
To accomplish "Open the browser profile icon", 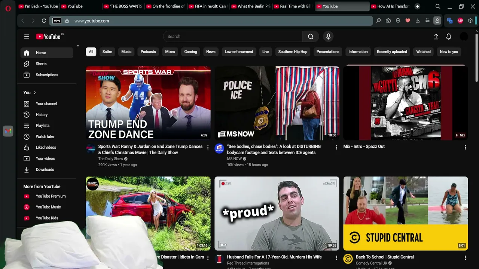I will point(437,21).
